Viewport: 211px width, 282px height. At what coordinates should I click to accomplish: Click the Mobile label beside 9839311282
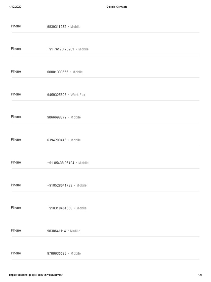click(x=75, y=27)
